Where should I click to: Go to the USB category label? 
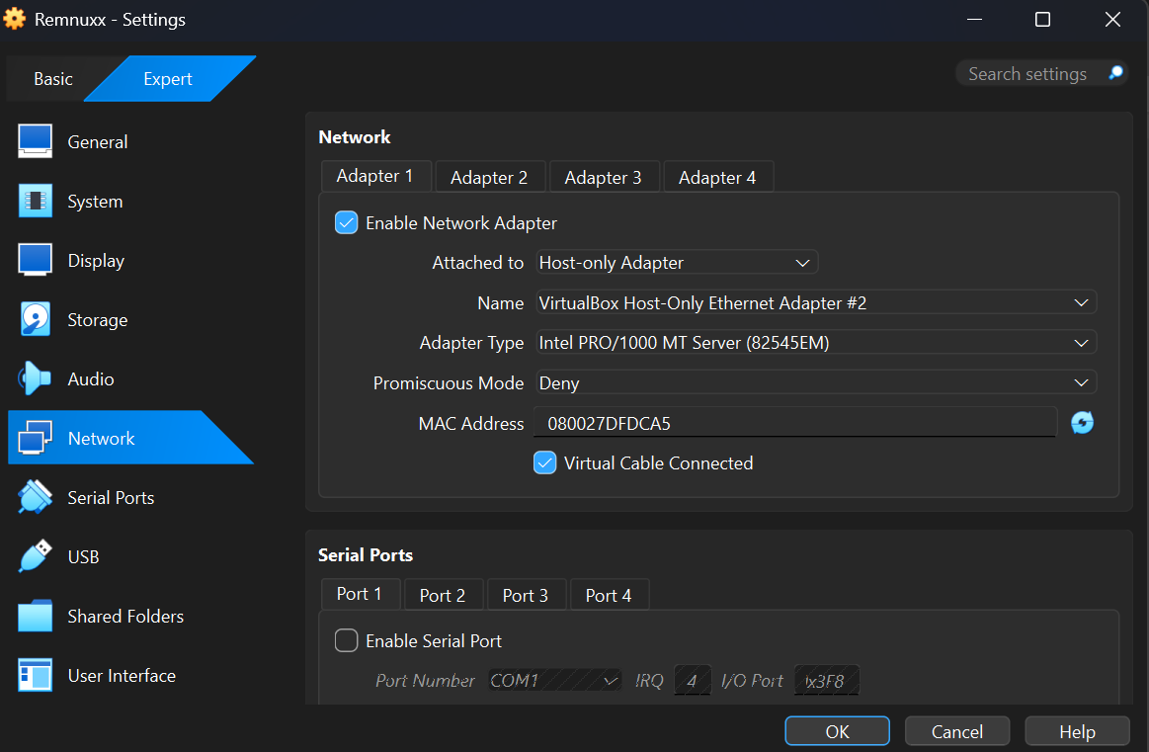click(x=84, y=556)
